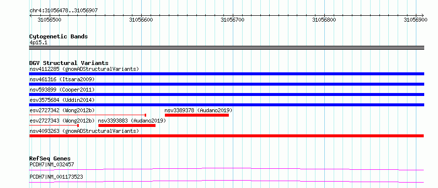Click the blue bar for esv3575684
Image resolution: width=438 pixels, height=188 pixels.
[226, 105]
